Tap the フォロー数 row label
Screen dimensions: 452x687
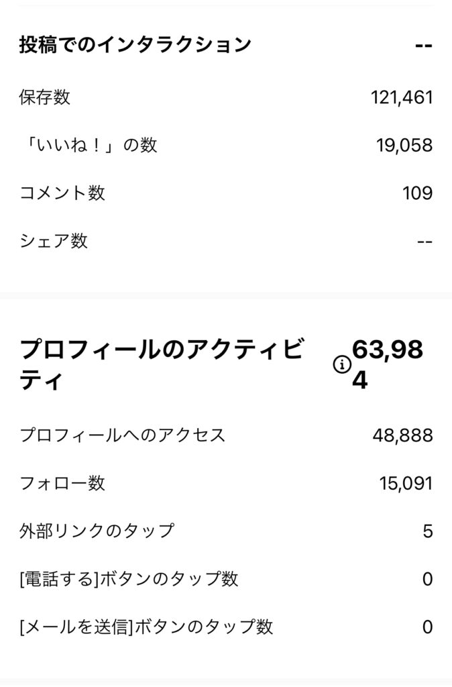tap(62, 483)
